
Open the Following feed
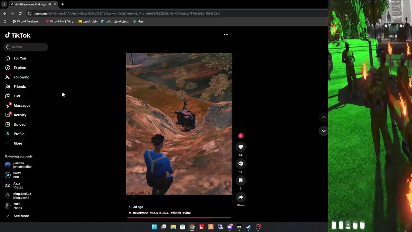17,77
